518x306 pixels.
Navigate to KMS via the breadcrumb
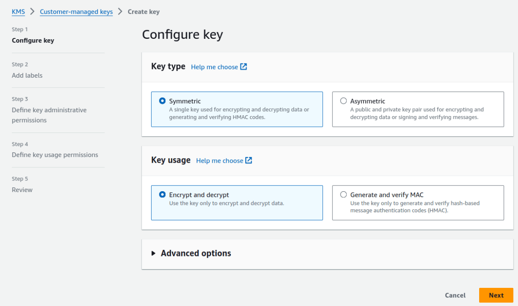(18, 12)
